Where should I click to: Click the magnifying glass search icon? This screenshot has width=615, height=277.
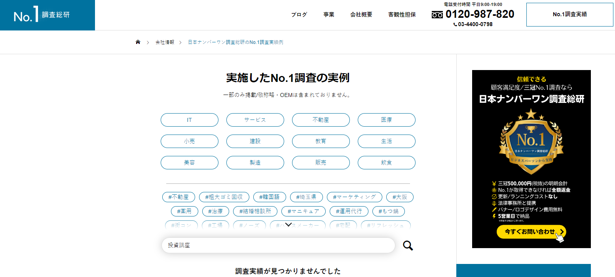pyautogui.click(x=408, y=246)
